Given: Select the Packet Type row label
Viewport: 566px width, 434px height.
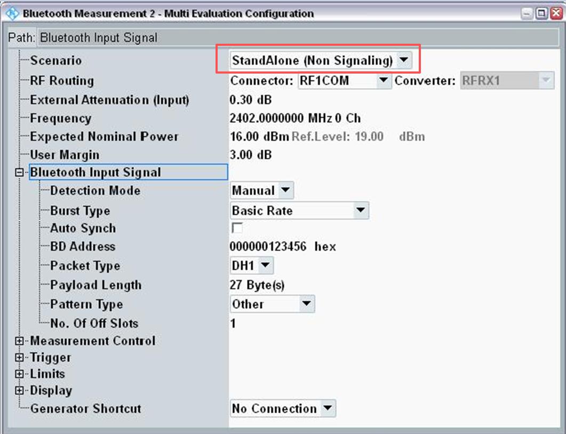Looking at the screenshot, I should pyautogui.click(x=85, y=266).
